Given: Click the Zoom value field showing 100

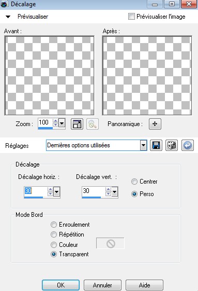Looking at the screenshot, I should tap(45, 122).
